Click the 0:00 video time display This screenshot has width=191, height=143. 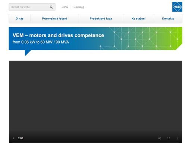(x=21, y=138)
